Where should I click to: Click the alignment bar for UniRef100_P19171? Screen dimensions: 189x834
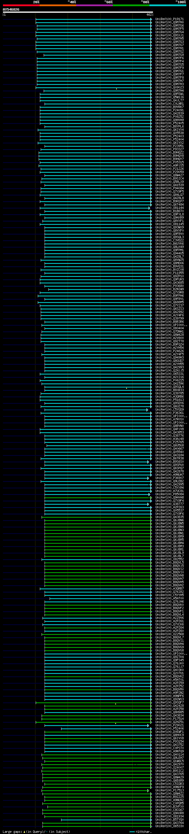tap(94, 19)
